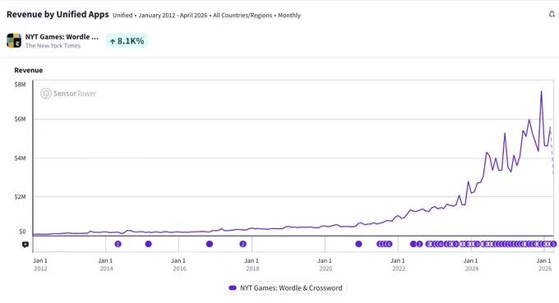Viewport: 559px width, 303px height.
Task: Click the 8.1K% growth badge
Action: 127,41
